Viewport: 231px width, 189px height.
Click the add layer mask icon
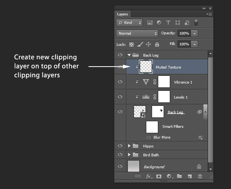point(159,176)
